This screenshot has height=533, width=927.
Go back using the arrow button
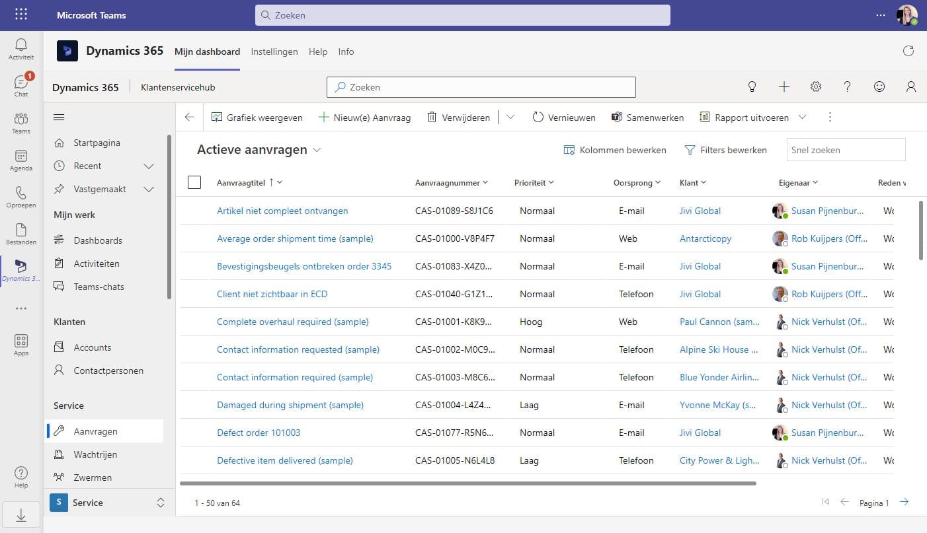point(190,117)
